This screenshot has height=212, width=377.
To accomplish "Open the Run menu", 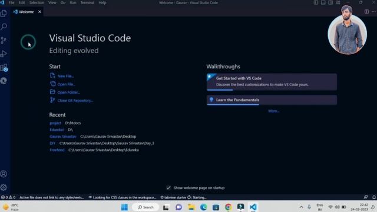I will [x=73, y=2].
